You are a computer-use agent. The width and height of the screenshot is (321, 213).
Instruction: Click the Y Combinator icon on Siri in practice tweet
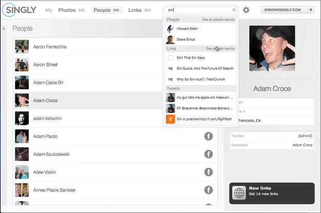pos(171,119)
